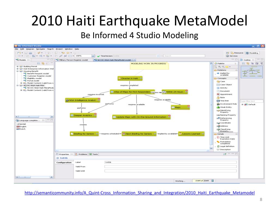The height and width of the screenshot is (209, 279).
Task: Click the Description detail item in Palette
Action: 224,149
